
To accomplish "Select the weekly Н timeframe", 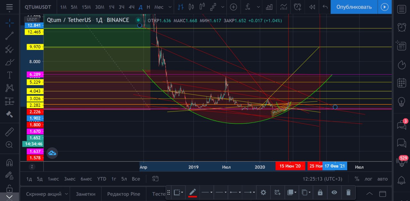I will pyautogui.click(x=148, y=7).
